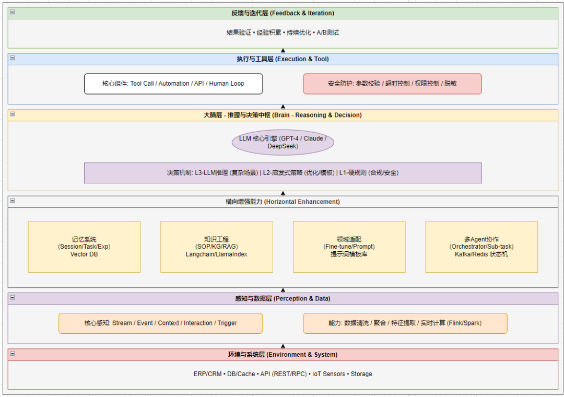Click the Horizontal Enhancement title bar
The width and height of the screenshot is (564, 397).
coord(283,202)
